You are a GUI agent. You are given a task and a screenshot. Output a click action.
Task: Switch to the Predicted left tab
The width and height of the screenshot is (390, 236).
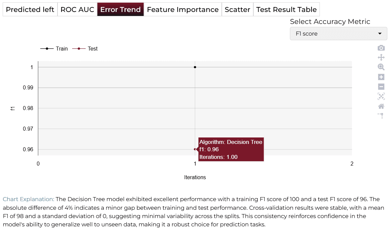point(30,9)
